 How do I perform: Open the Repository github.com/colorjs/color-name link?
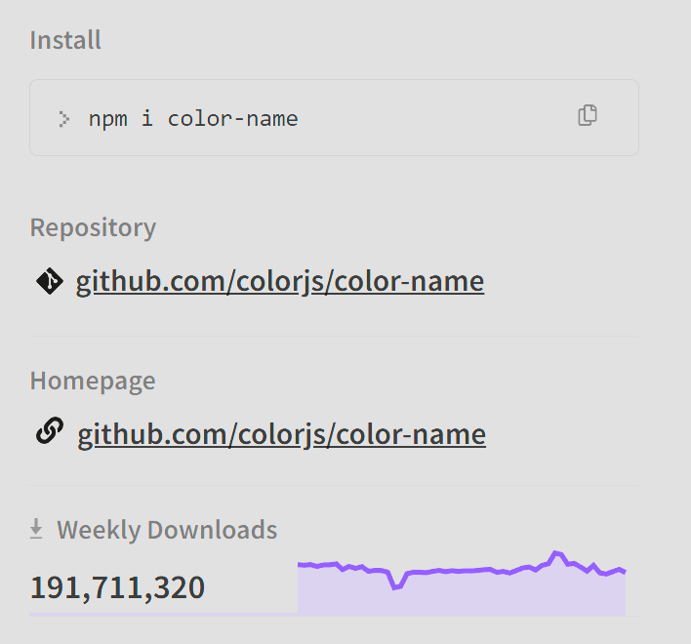[280, 282]
